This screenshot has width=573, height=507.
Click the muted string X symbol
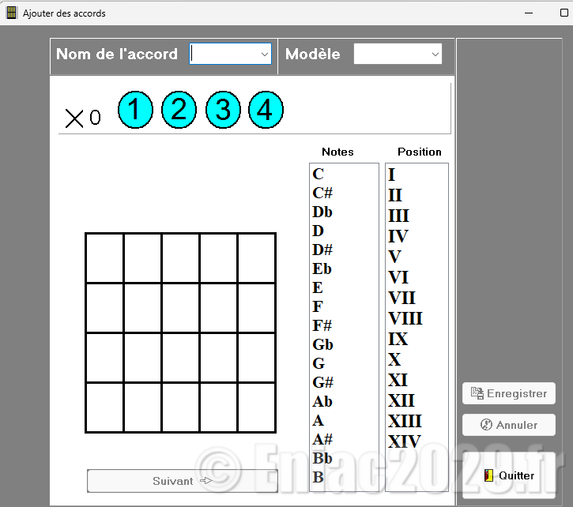tap(74, 118)
